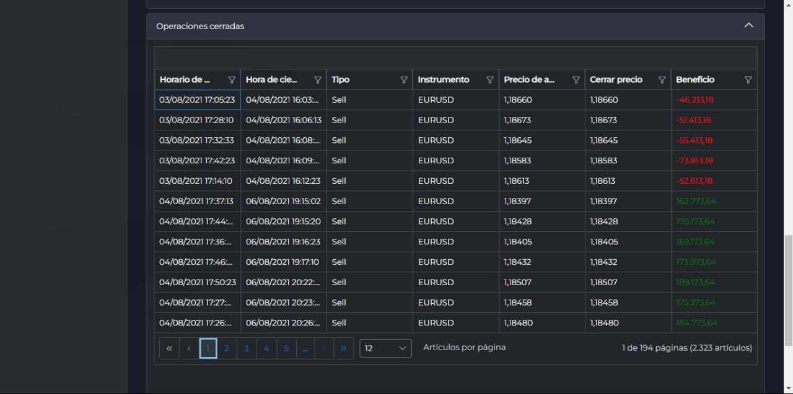
Task: Sort by Instrumento column header
Action: (444, 80)
